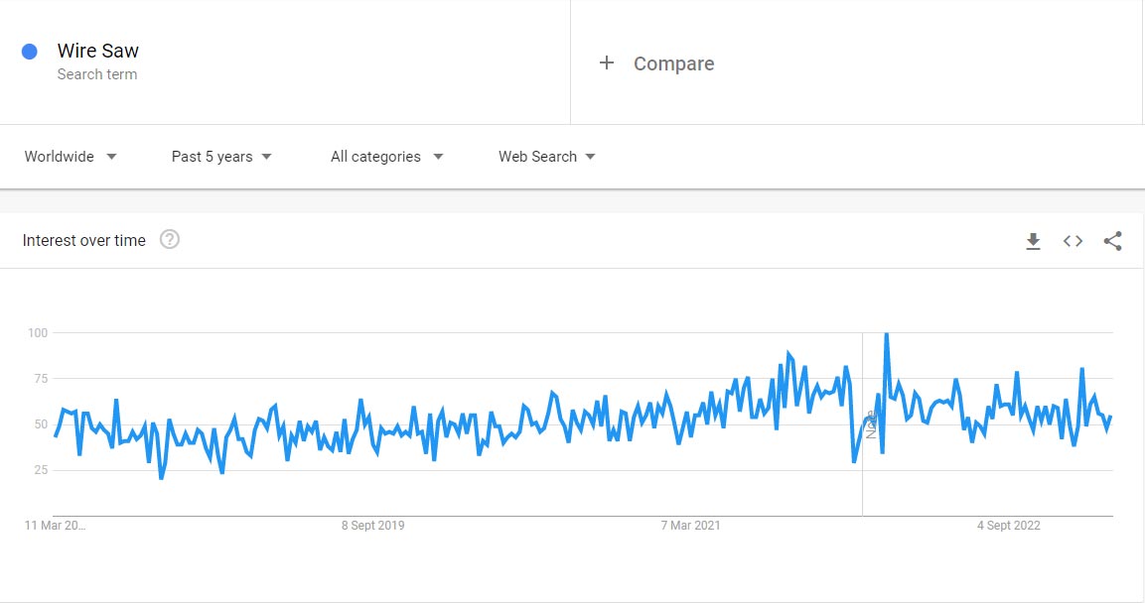Change the Past 5 years time range
Screen dimensions: 1145x603
pyautogui.click(x=221, y=157)
